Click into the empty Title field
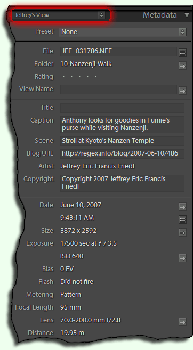193x350 pixels. [x=122, y=108]
